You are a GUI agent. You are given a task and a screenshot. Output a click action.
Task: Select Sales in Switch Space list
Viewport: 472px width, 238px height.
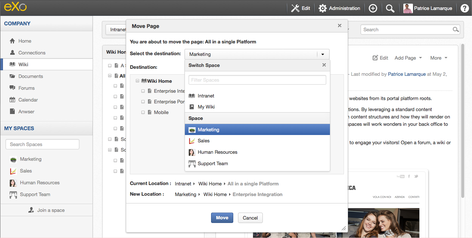click(257, 141)
